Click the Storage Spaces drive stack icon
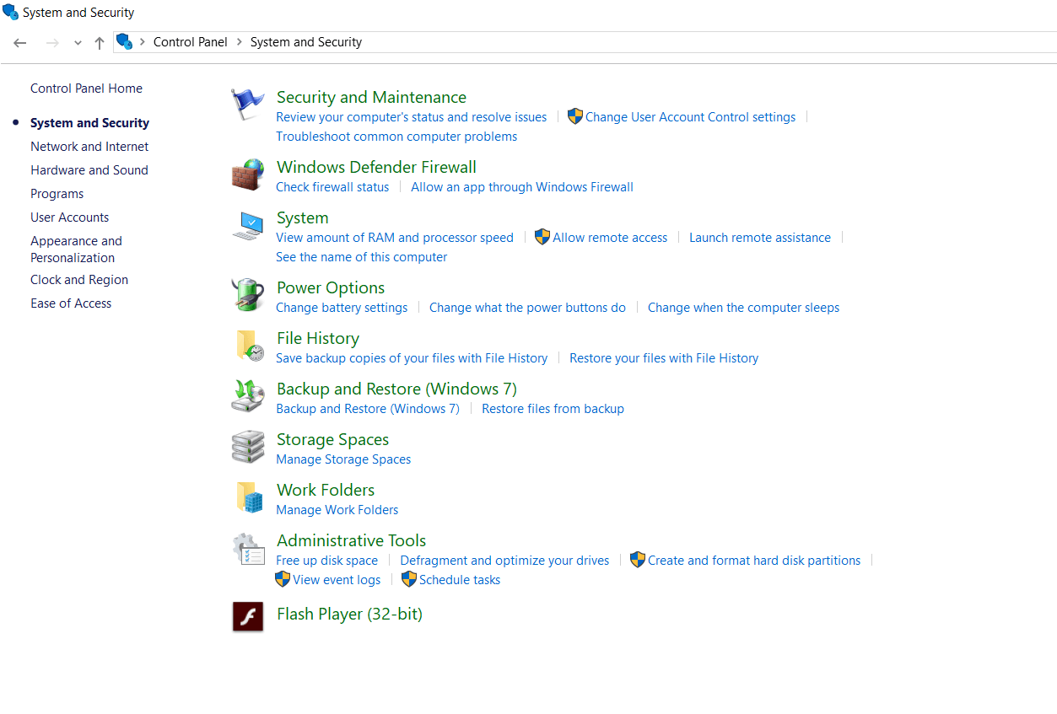The width and height of the screenshot is (1057, 714). tap(247, 446)
